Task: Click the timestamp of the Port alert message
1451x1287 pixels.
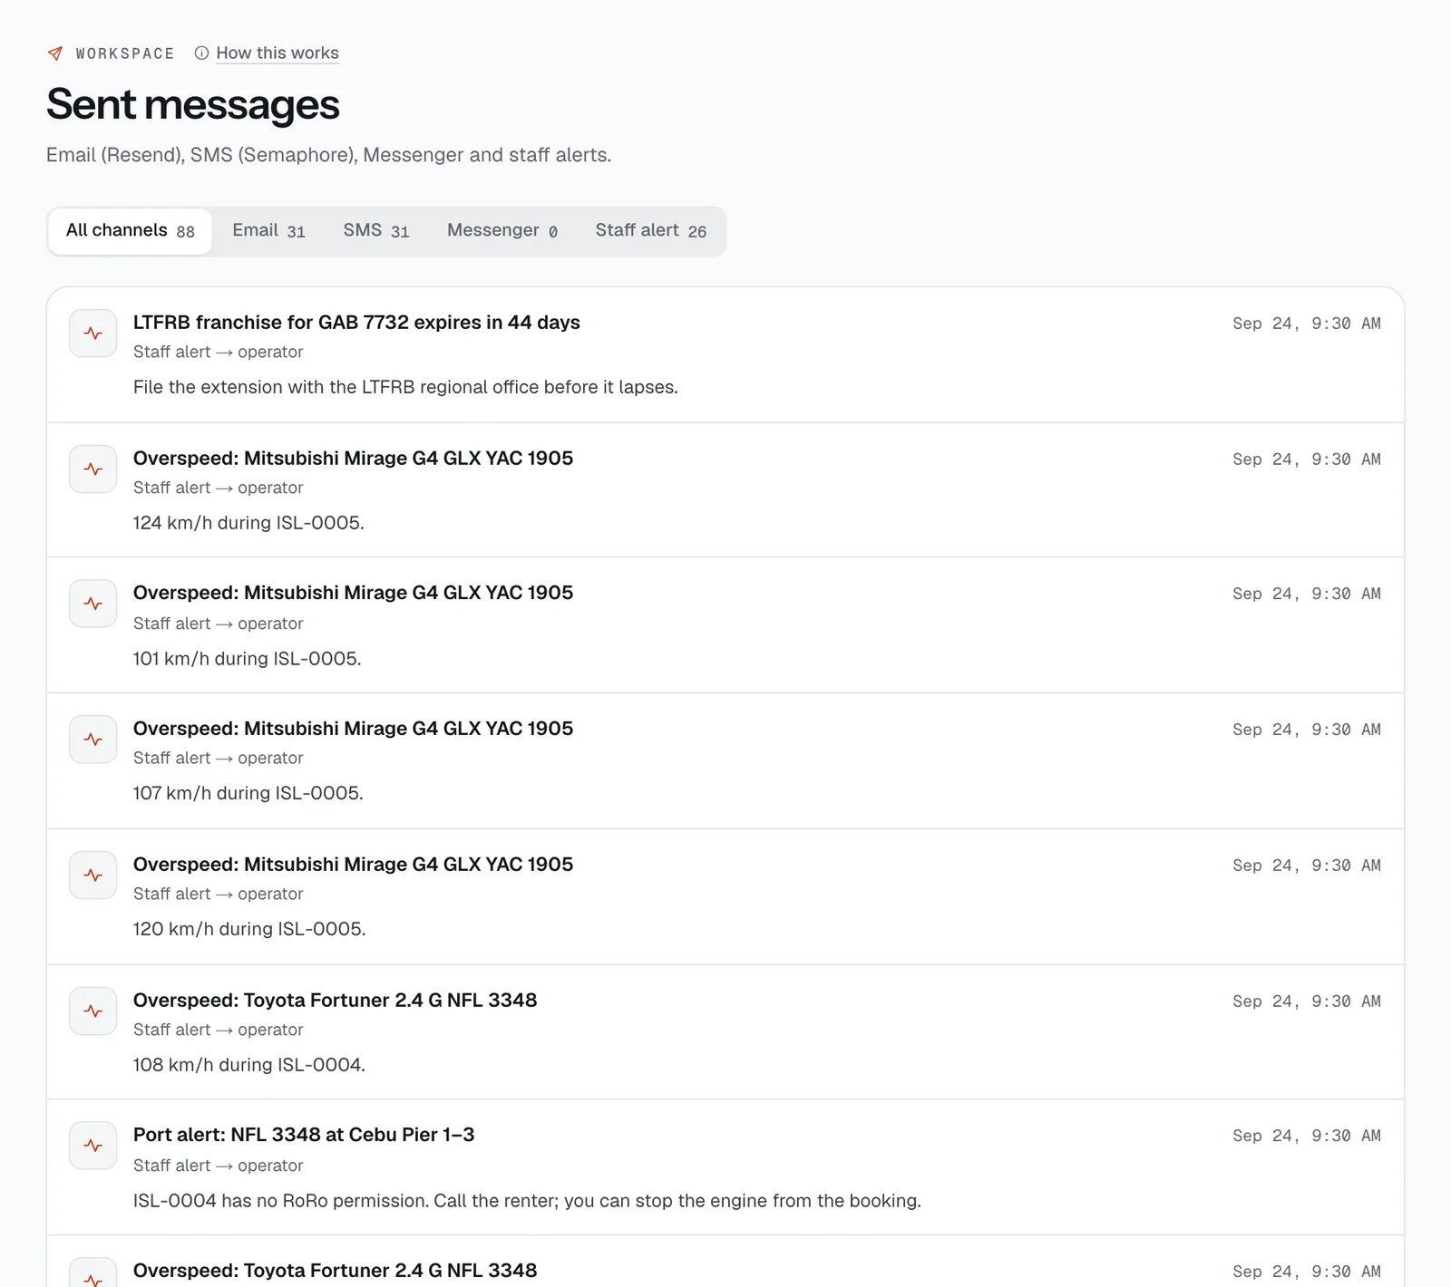Action: click(1307, 1136)
